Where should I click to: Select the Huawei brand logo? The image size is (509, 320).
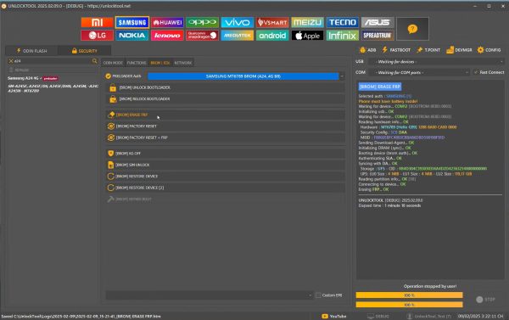pos(167,22)
